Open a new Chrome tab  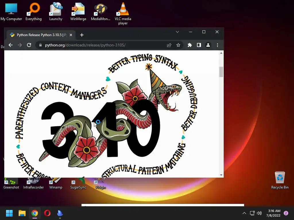point(82,35)
